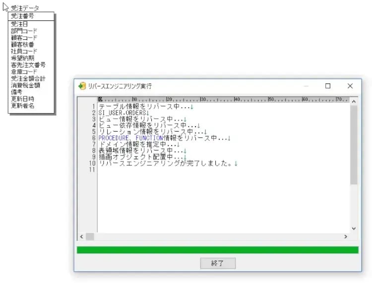
Task: Minimize the reverse engineering dialog
Action: (x=306, y=86)
